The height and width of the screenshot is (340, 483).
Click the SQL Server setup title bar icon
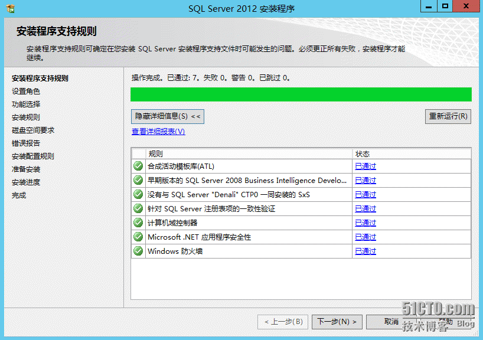tap(10, 8)
